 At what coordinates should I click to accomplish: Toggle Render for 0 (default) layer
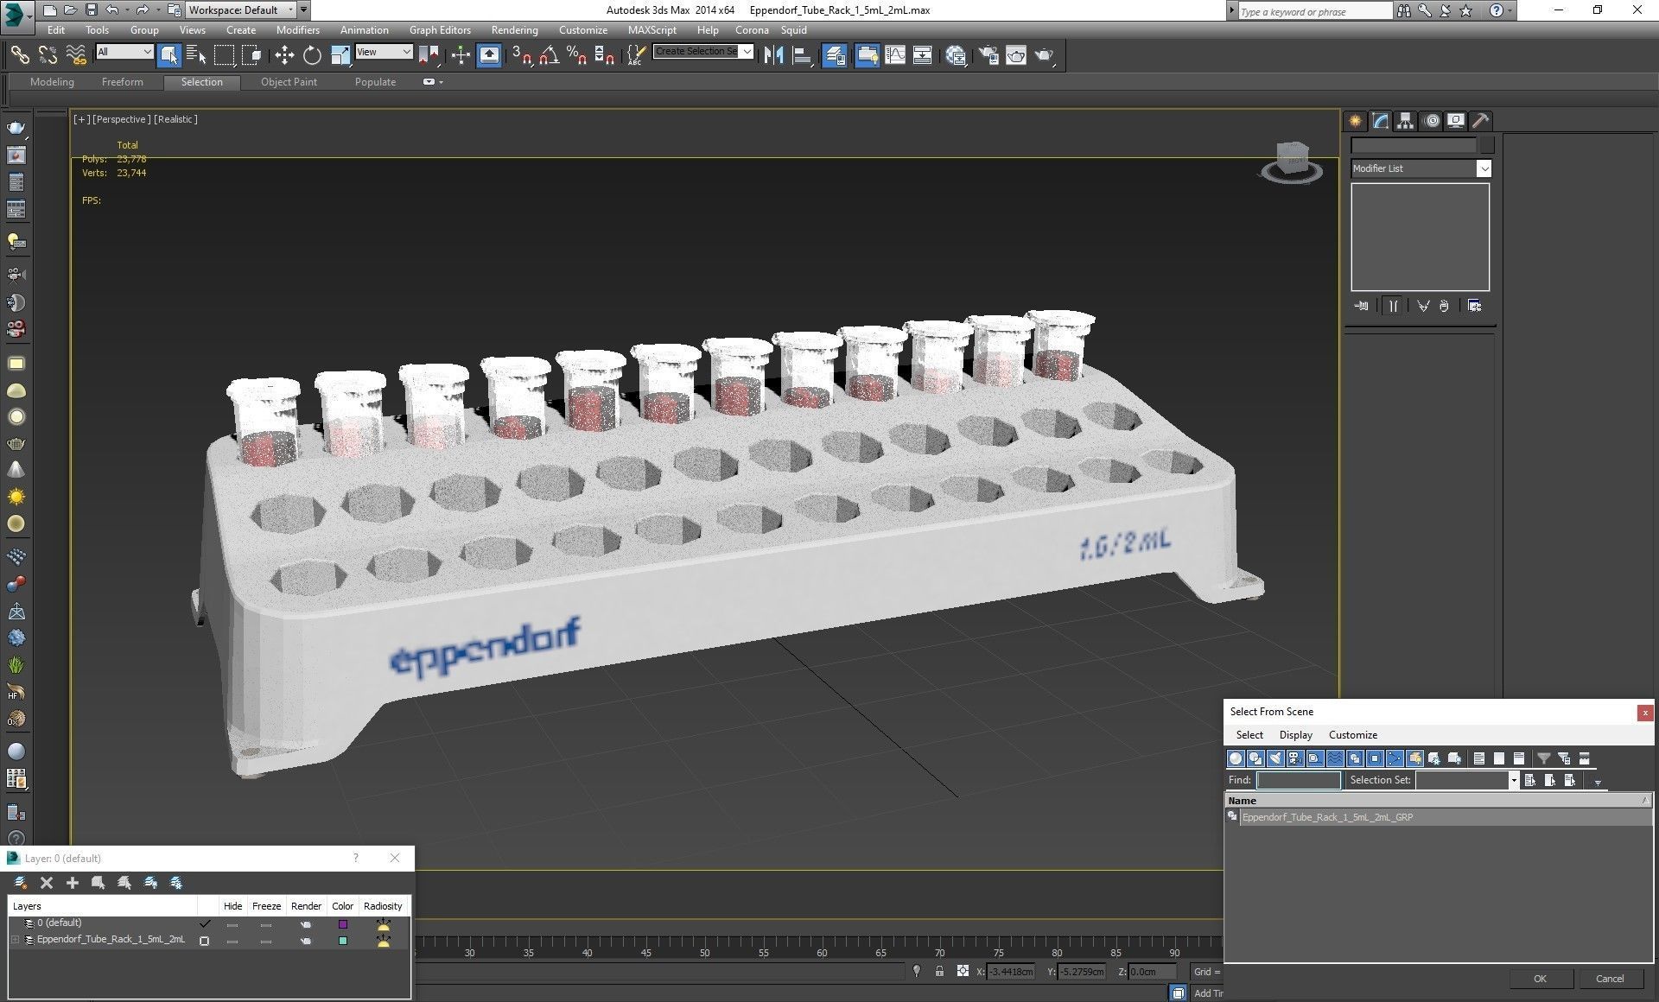(305, 924)
